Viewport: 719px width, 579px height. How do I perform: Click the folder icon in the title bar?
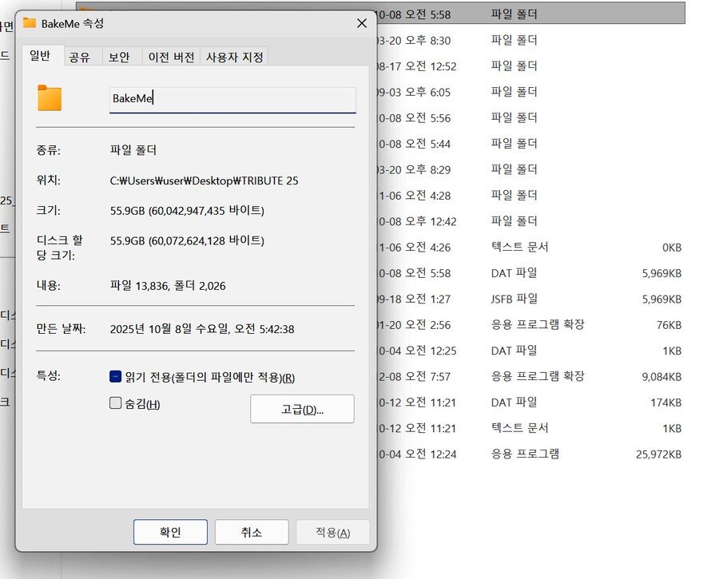click(x=30, y=23)
